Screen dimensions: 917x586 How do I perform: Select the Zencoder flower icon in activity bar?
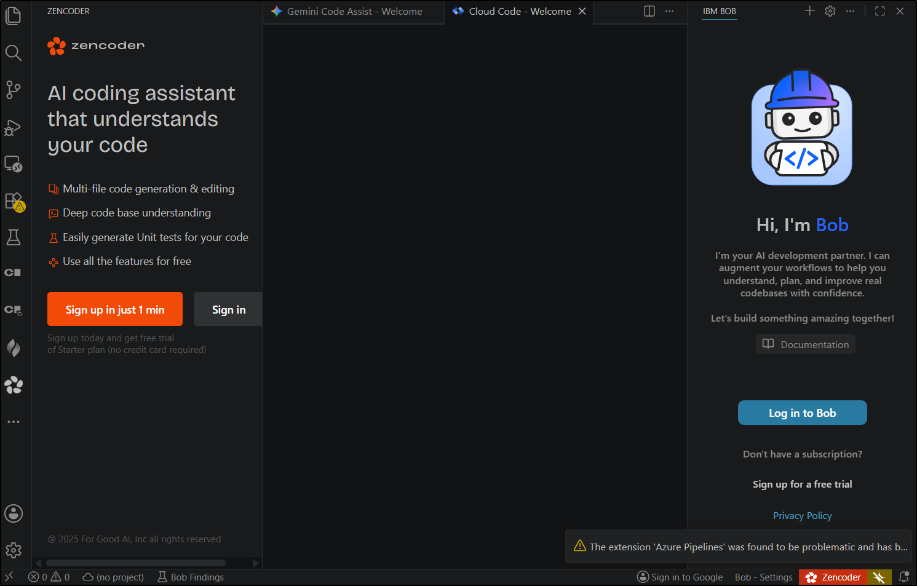[14, 385]
